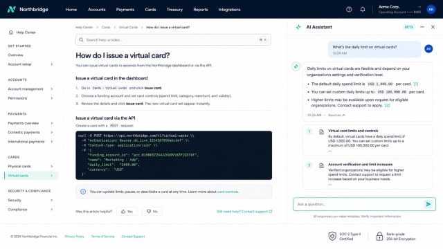Screen dimensions: 443x249
Task: Click the curl code block
Action: [x=174, y=155]
